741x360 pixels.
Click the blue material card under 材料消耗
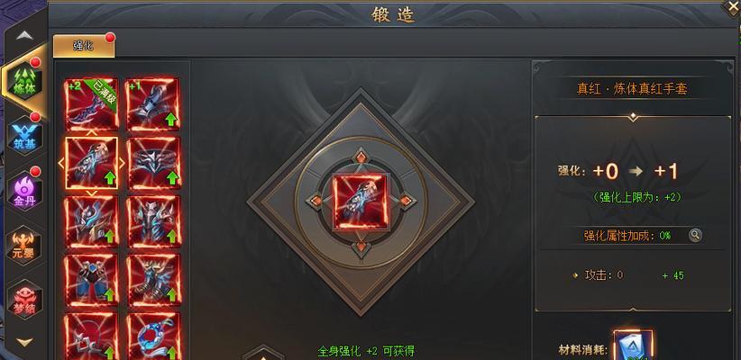[x=633, y=345]
